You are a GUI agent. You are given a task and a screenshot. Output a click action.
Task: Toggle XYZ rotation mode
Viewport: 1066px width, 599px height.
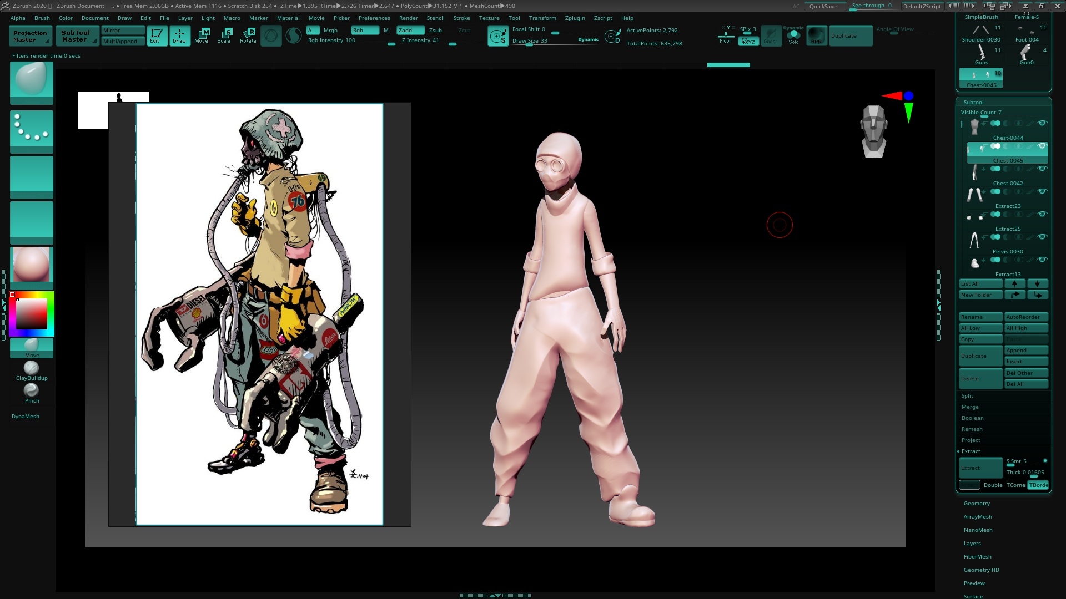(748, 42)
